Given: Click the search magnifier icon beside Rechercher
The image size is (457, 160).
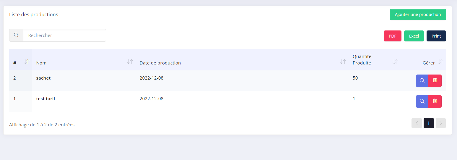Looking at the screenshot, I should [x=16, y=35].
